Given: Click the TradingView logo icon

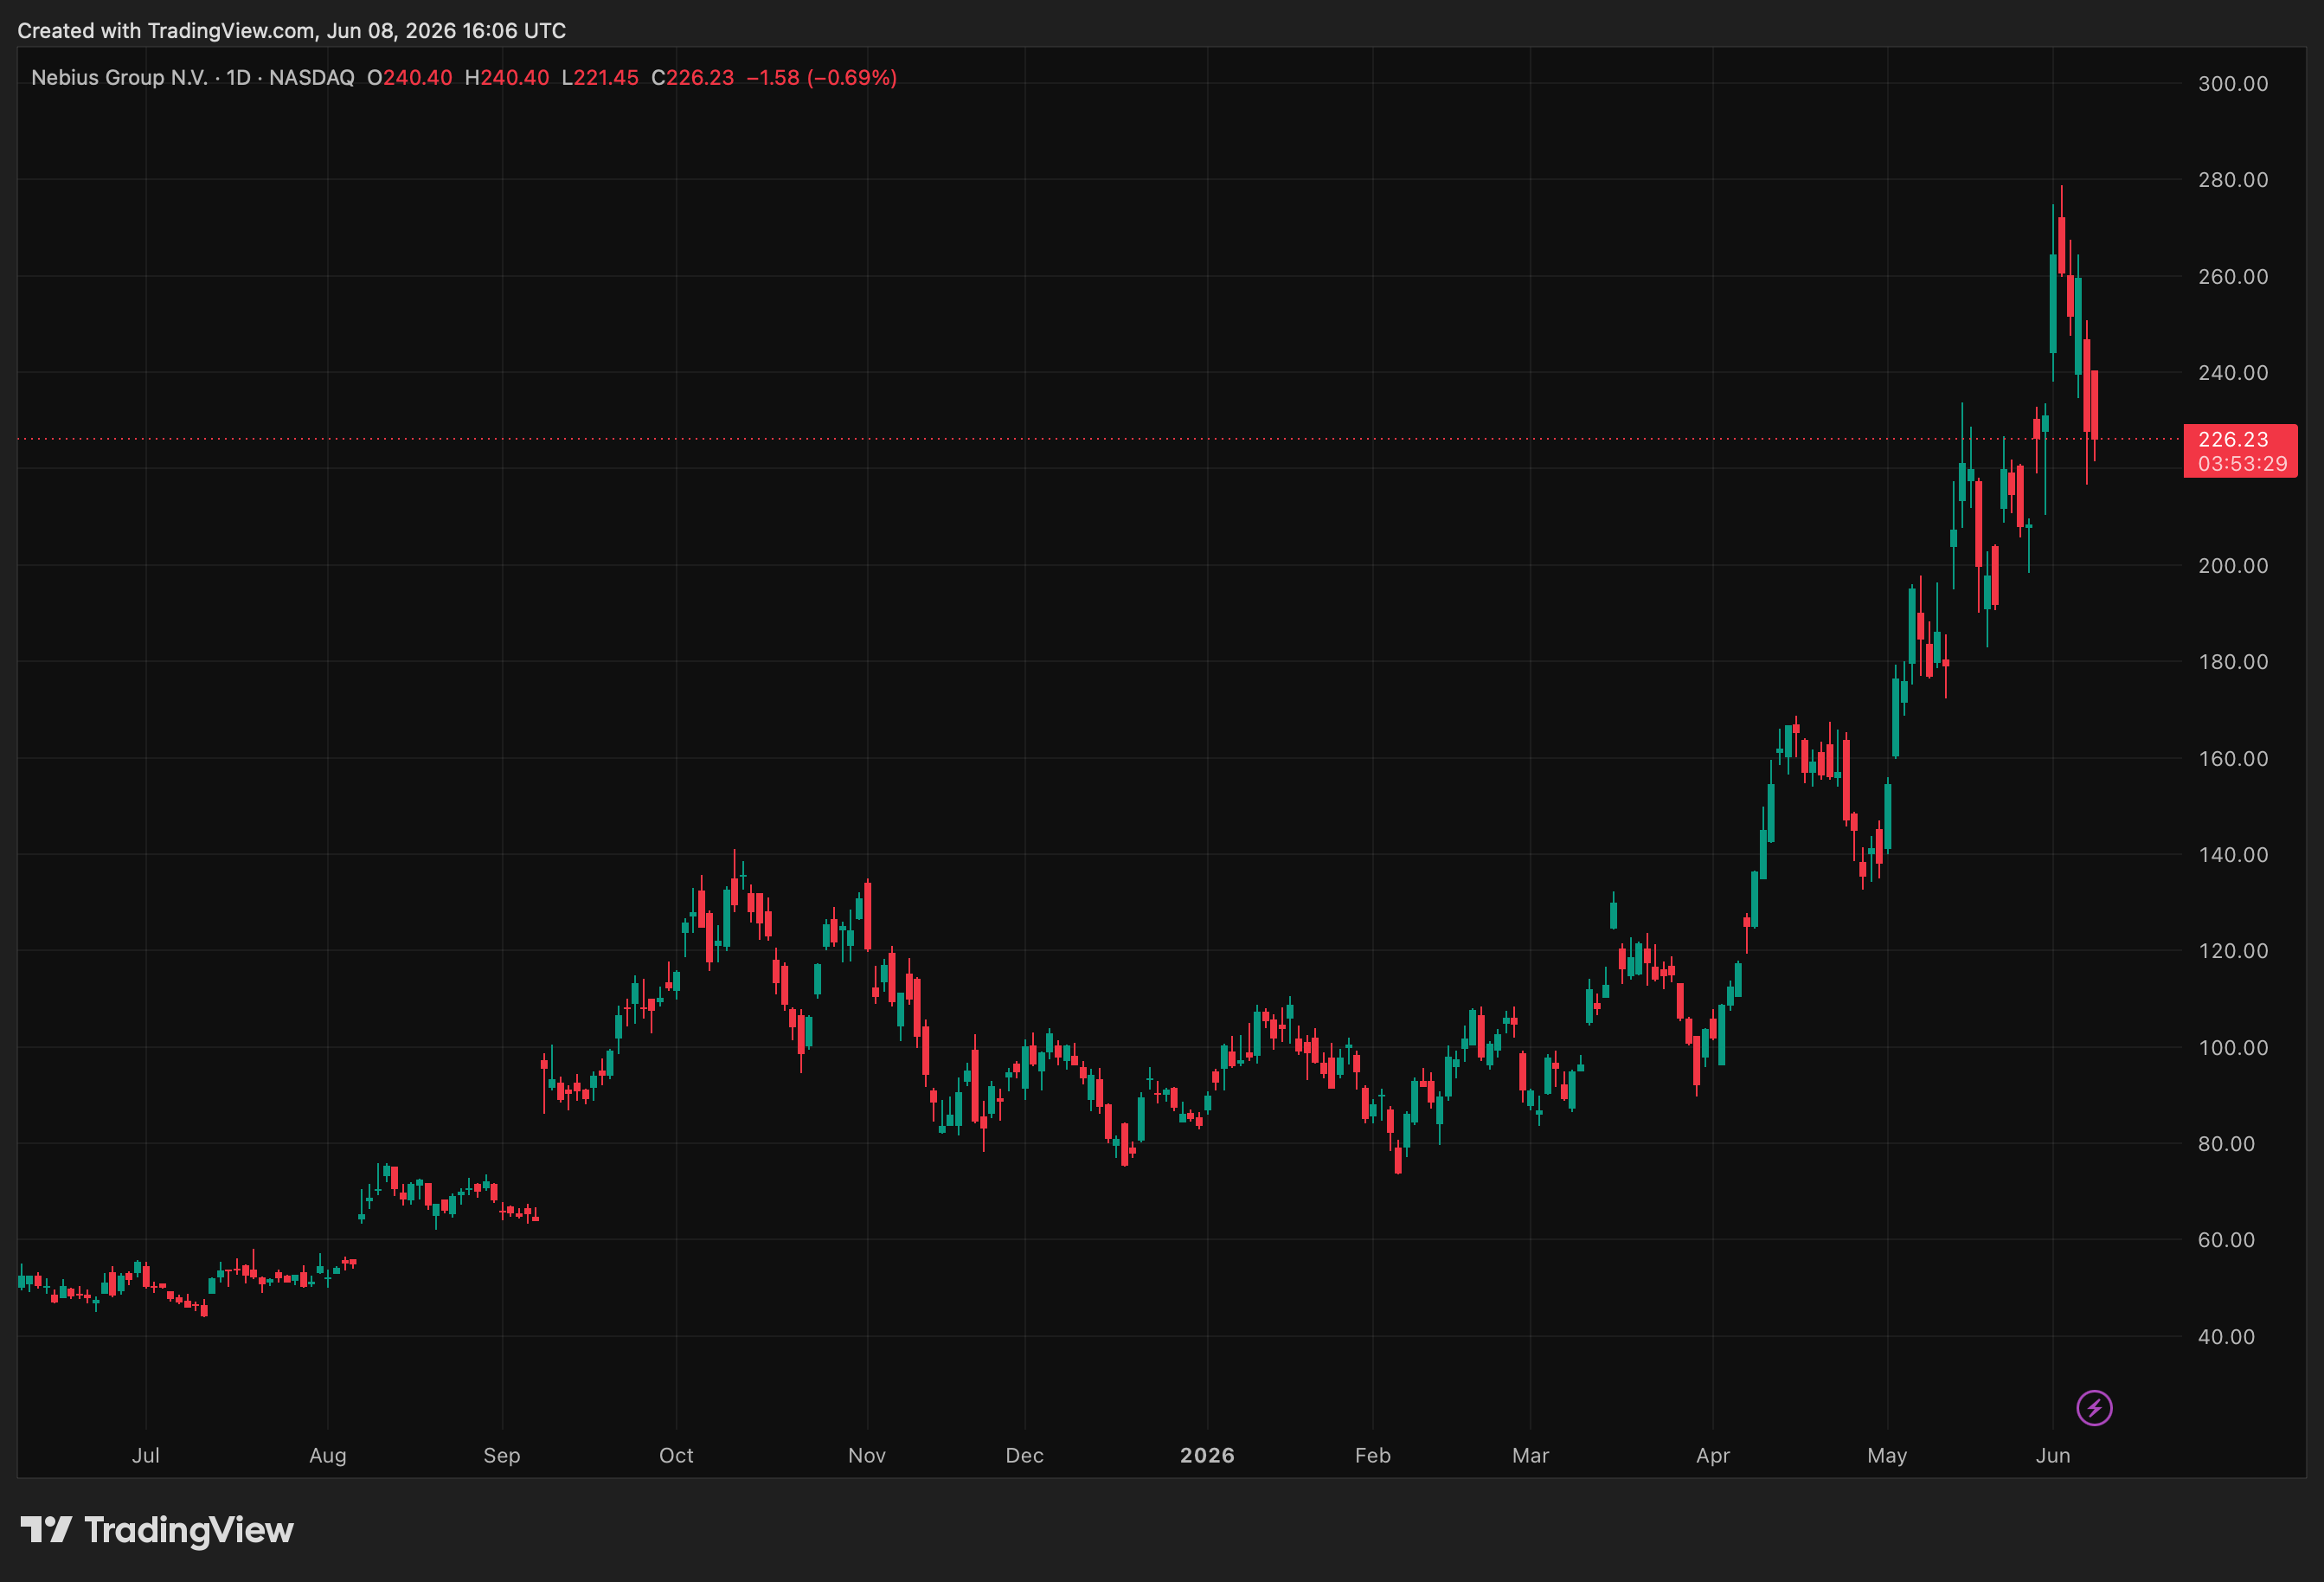Looking at the screenshot, I should pos(46,1529).
